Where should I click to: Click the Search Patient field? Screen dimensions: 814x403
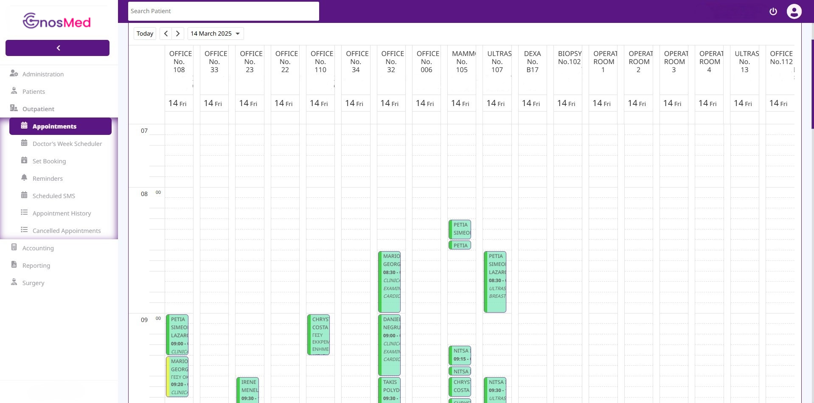pyautogui.click(x=223, y=11)
